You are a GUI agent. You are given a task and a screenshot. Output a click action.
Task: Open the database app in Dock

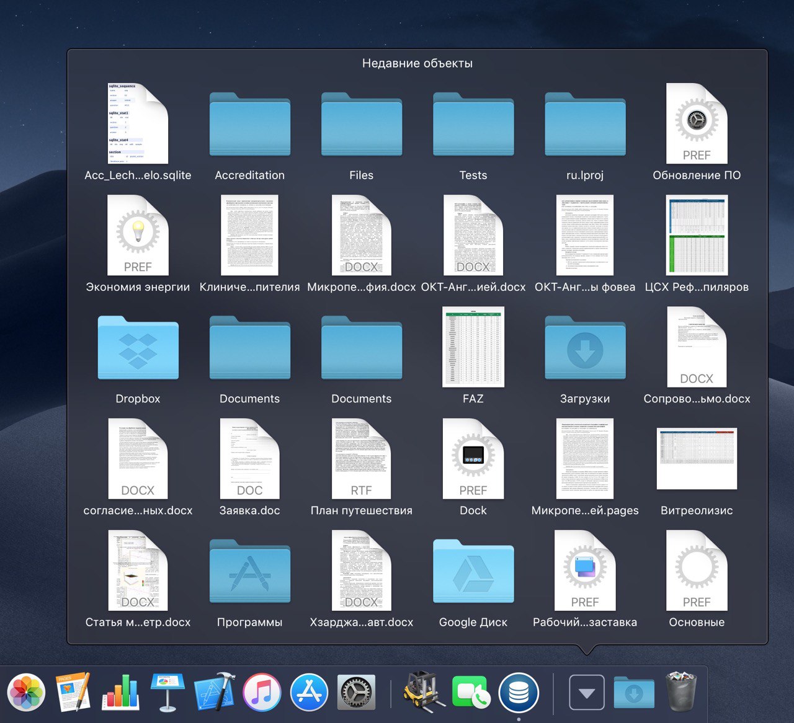[519, 692]
